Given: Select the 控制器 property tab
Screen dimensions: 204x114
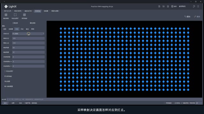Looking at the screenshot, I should pyautogui.click(x=11, y=29).
